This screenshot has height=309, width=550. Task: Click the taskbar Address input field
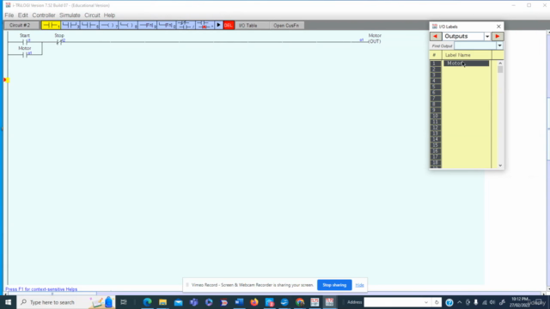tap(393, 302)
